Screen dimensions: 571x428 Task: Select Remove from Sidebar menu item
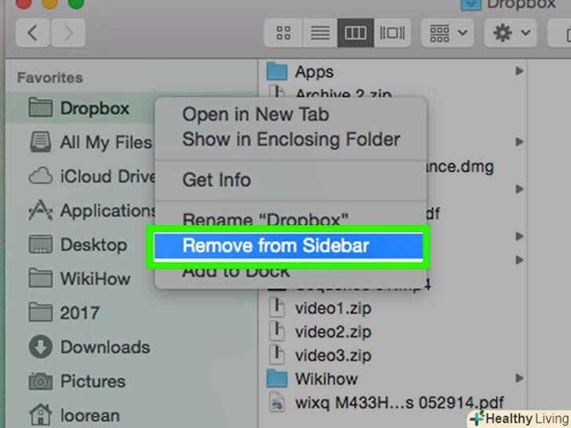pyautogui.click(x=289, y=245)
